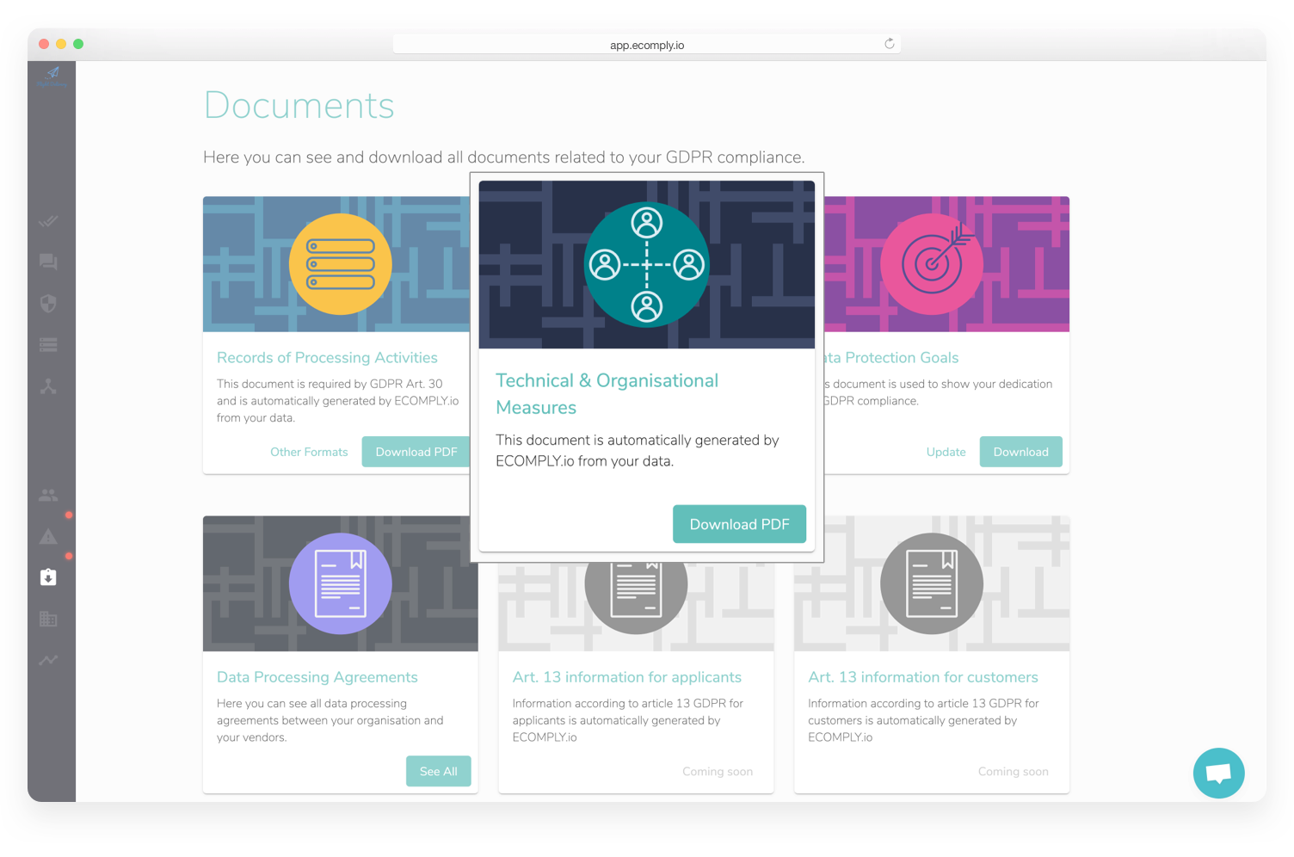Minimize the browser window with yellow button
The height and width of the screenshot is (857, 1294).
[x=61, y=44]
